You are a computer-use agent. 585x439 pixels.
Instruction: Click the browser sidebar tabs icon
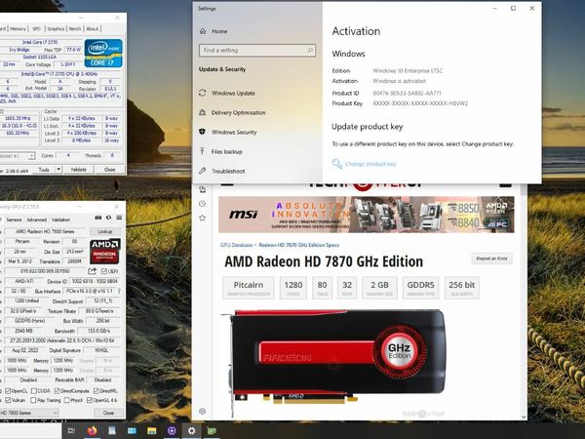[202, 189]
